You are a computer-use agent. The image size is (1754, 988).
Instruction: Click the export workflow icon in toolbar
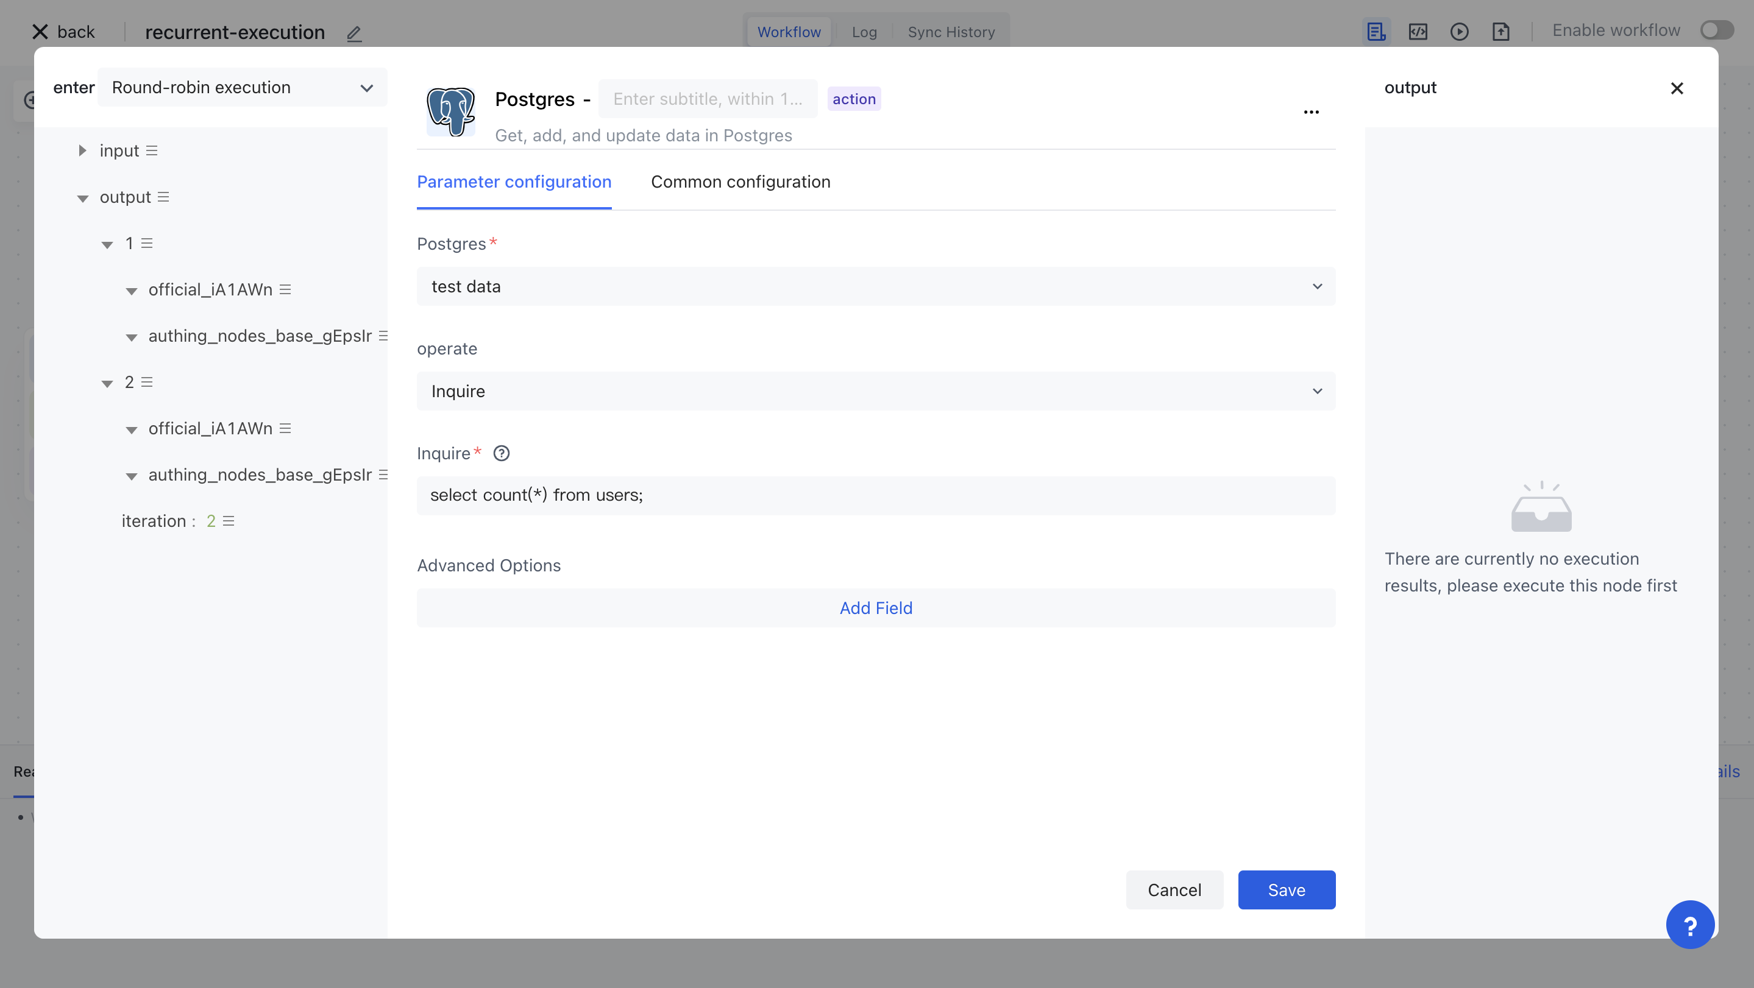tap(1500, 31)
